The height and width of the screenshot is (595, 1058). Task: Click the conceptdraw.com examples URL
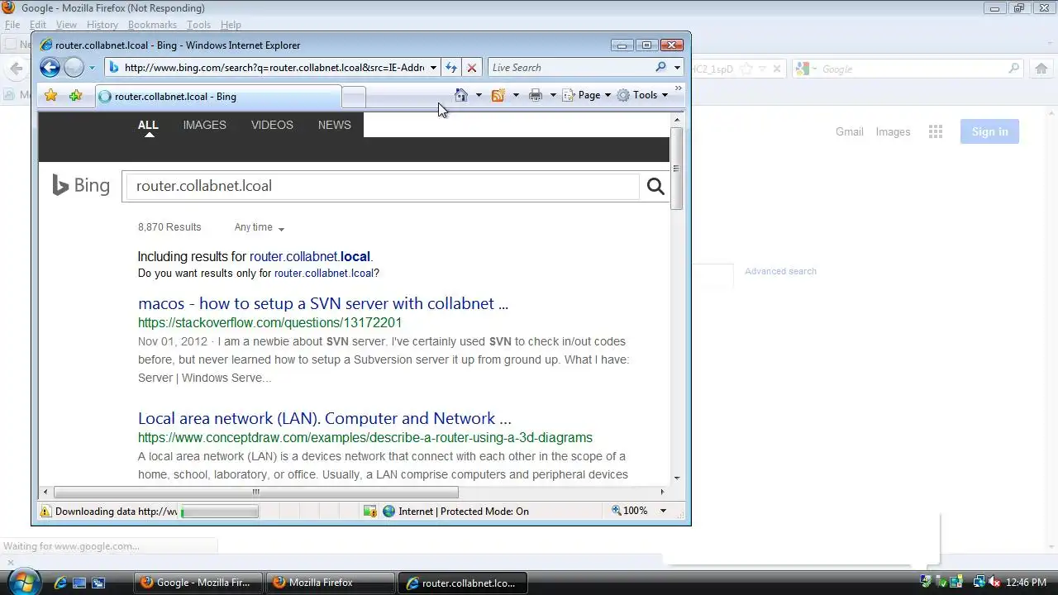[365, 437]
